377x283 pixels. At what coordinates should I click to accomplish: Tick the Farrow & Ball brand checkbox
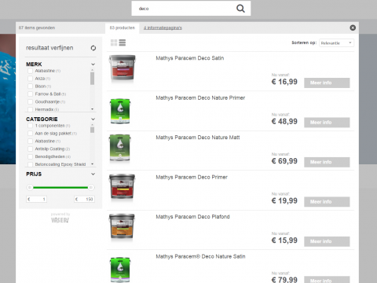pyautogui.click(x=30, y=94)
